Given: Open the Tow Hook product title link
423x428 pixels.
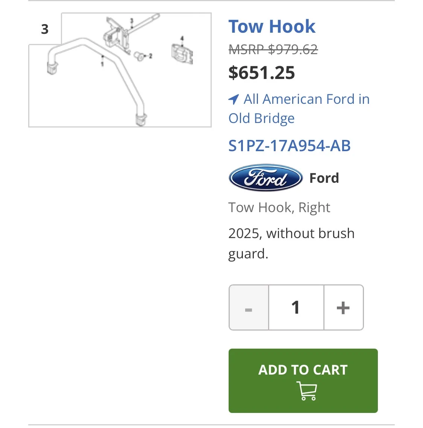Looking at the screenshot, I should click(271, 27).
